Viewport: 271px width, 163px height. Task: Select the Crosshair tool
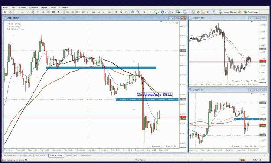10,12
